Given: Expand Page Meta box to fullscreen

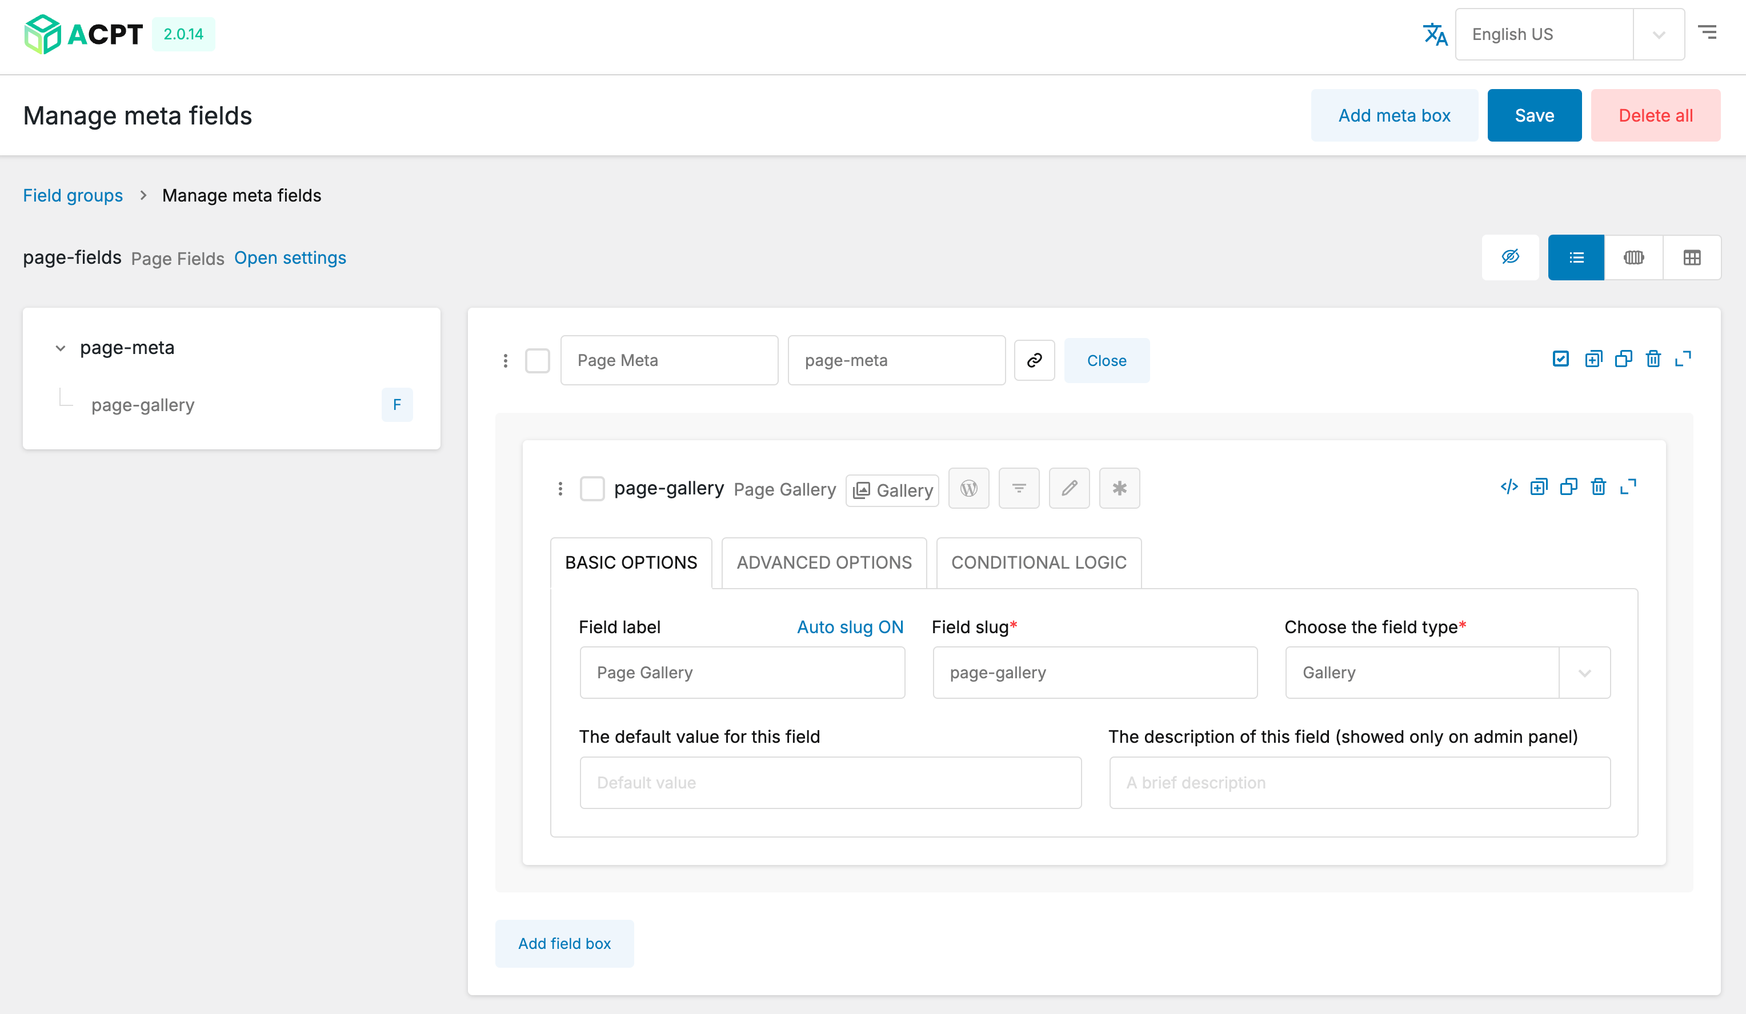Looking at the screenshot, I should (1683, 359).
